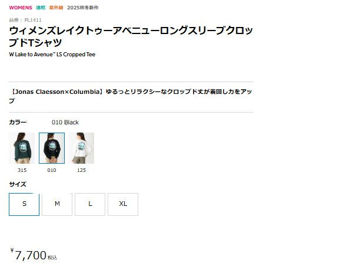Choose size M
This screenshot has height=264, width=353.
coord(57,204)
